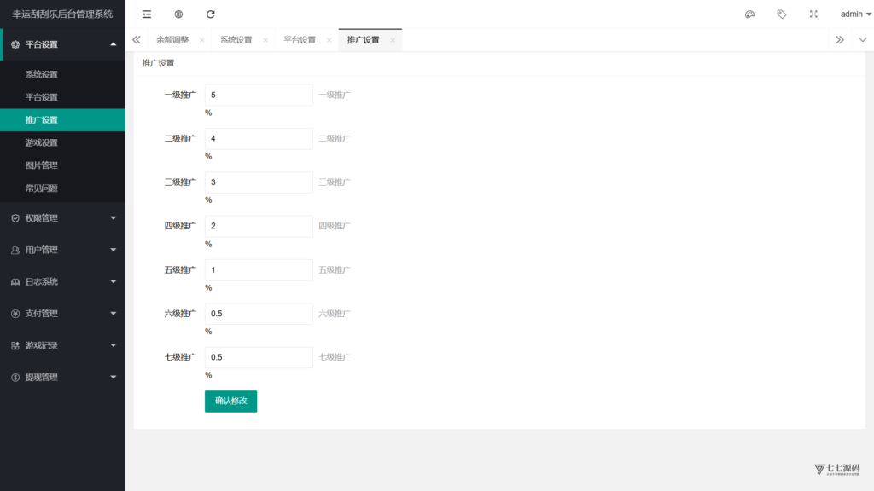Click the 提现管理 dollar icon
This screenshot has width=874, height=491.
(15, 377)
